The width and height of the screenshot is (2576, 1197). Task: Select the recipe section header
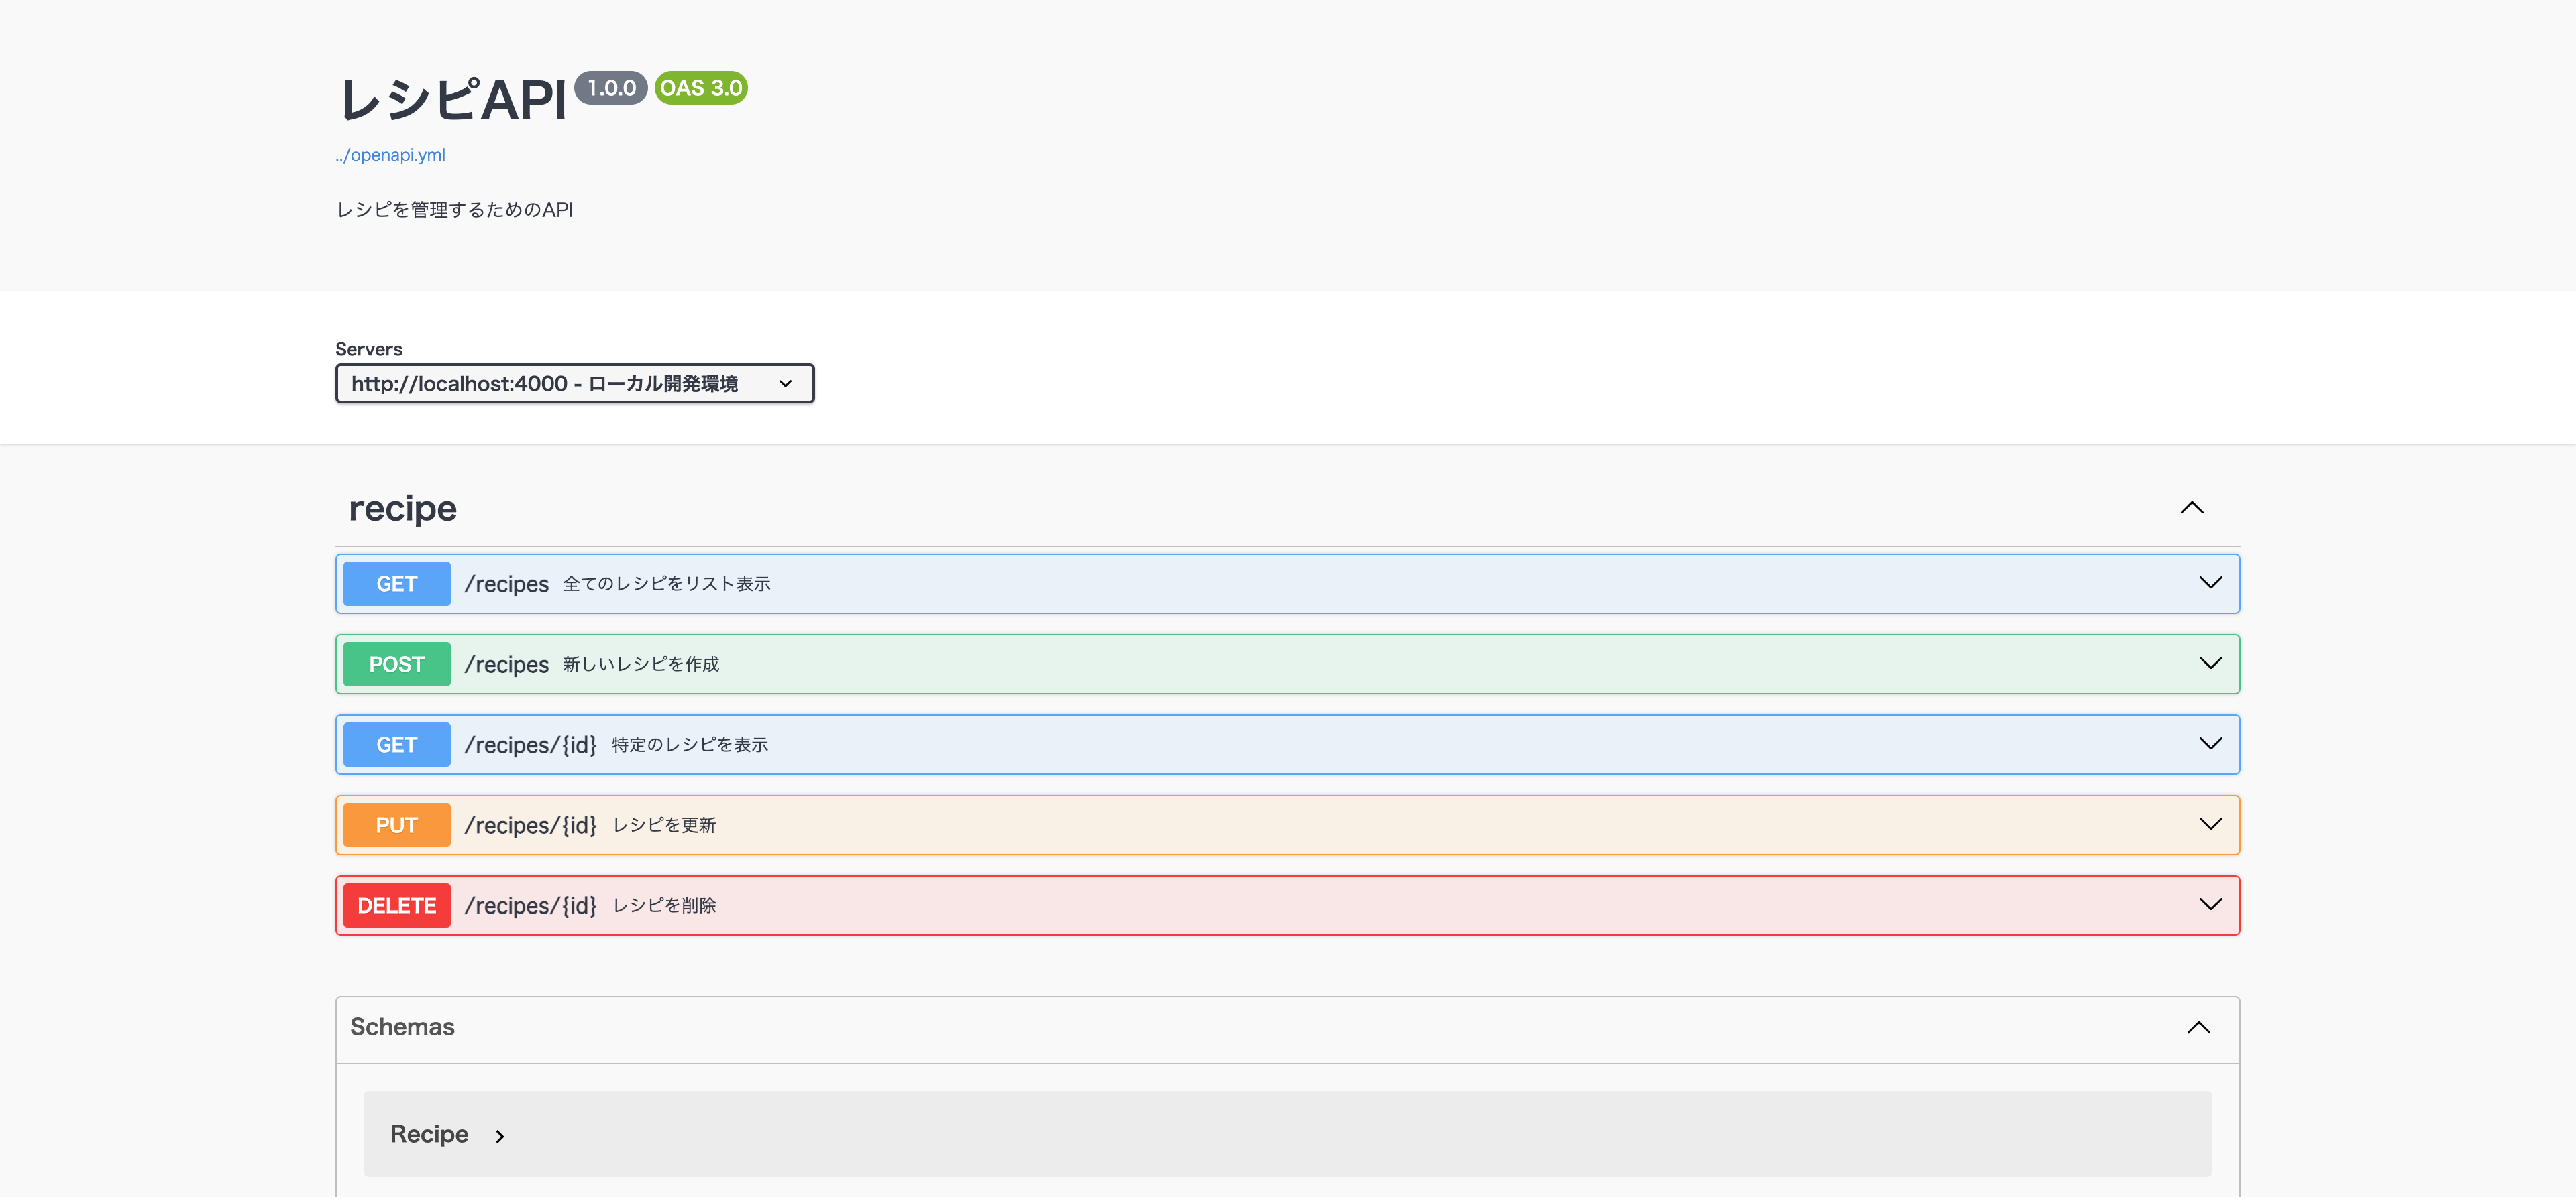pos(401,507)
